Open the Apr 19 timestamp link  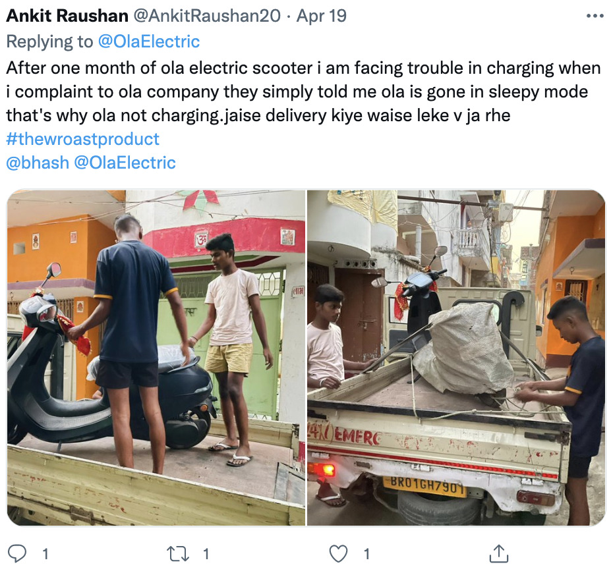322,16
